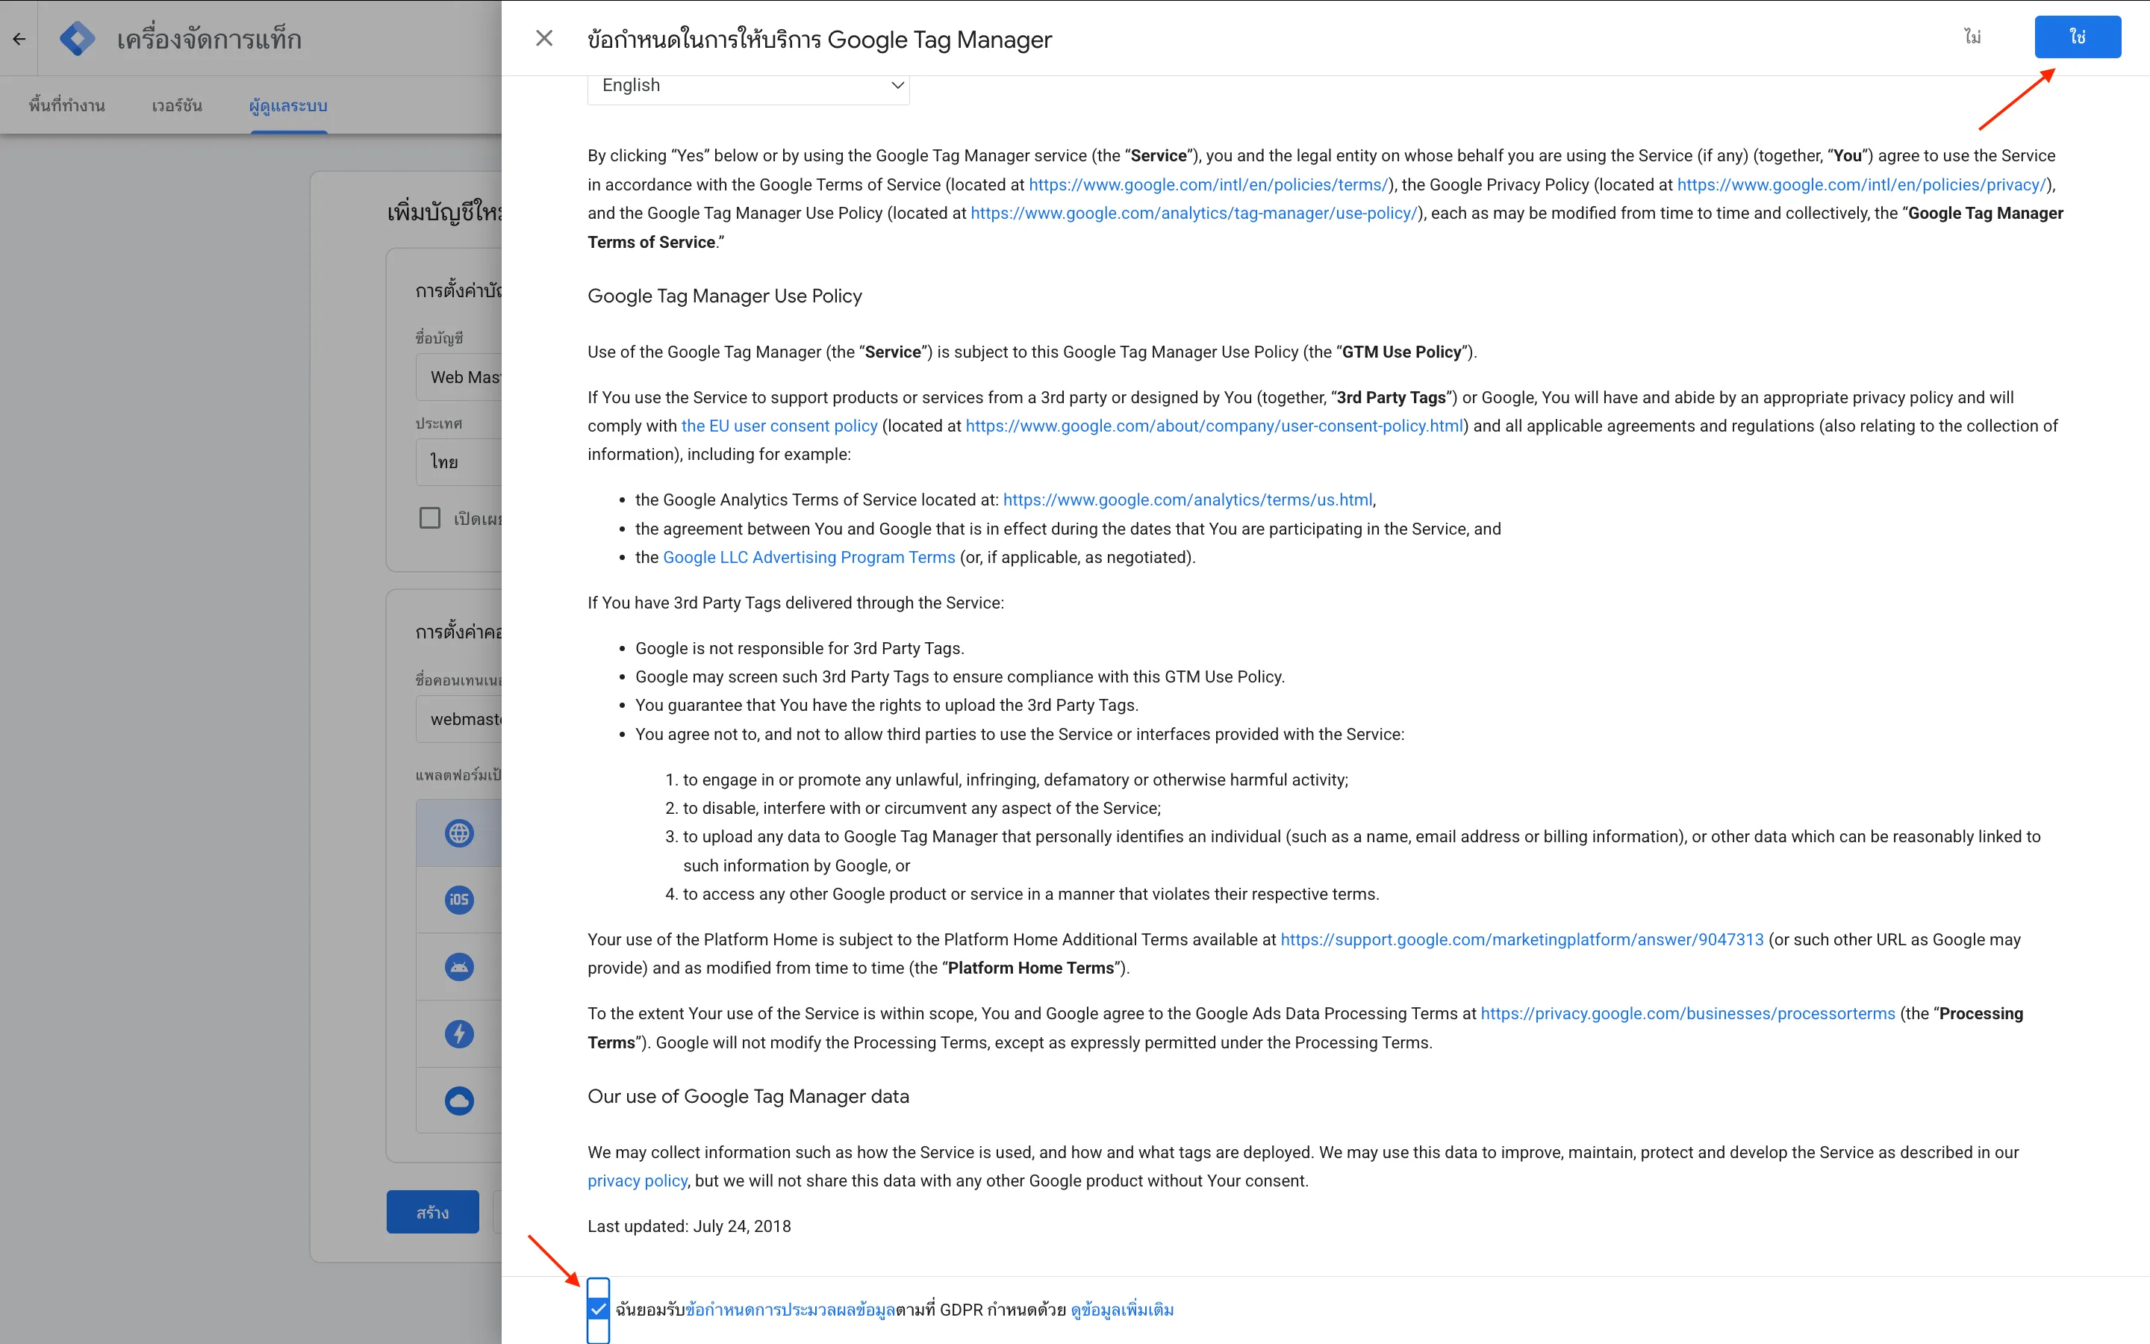
Task: Close the terms of service dialog
Action: tap(543, 38)
